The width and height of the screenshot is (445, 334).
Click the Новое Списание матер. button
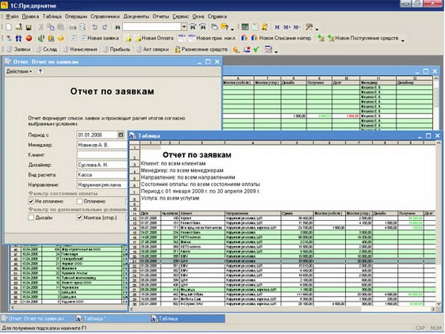click(x=282, y=38)
